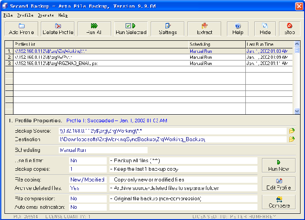Click the Delete Profile toolbar button
This screenshot has height=220, width=305.
58,29
